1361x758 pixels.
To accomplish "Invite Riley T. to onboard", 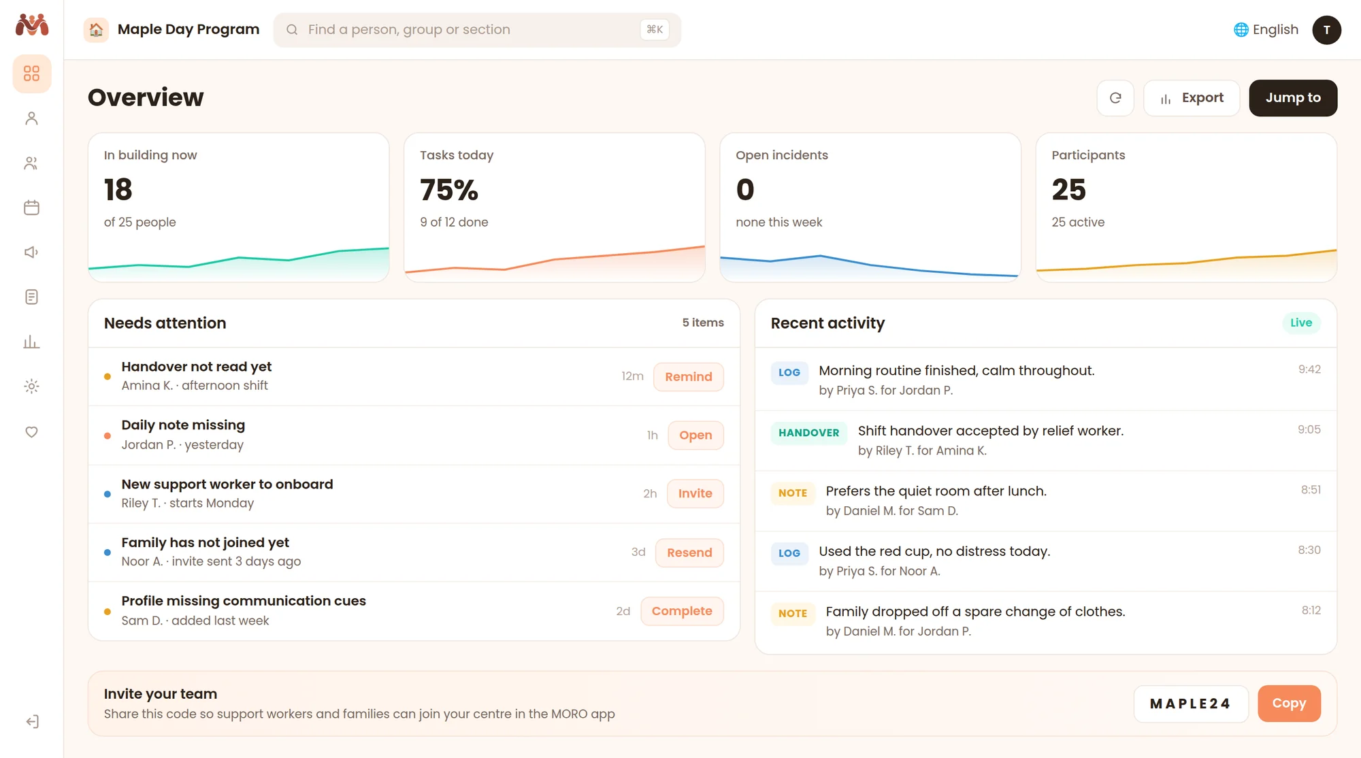I will click(695, 494).
